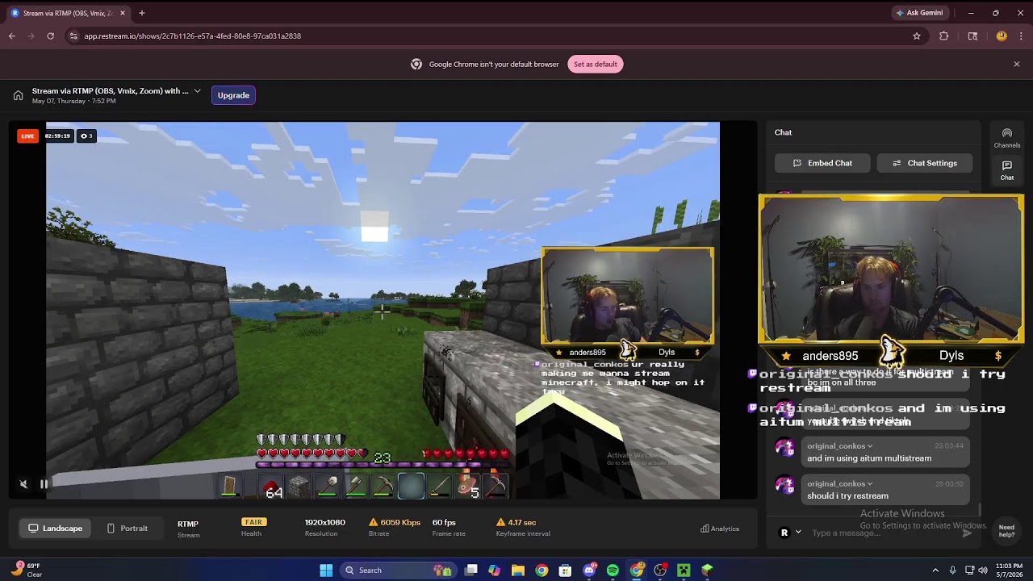Open Windows Start menu
1033x581 pixels.
326,571
